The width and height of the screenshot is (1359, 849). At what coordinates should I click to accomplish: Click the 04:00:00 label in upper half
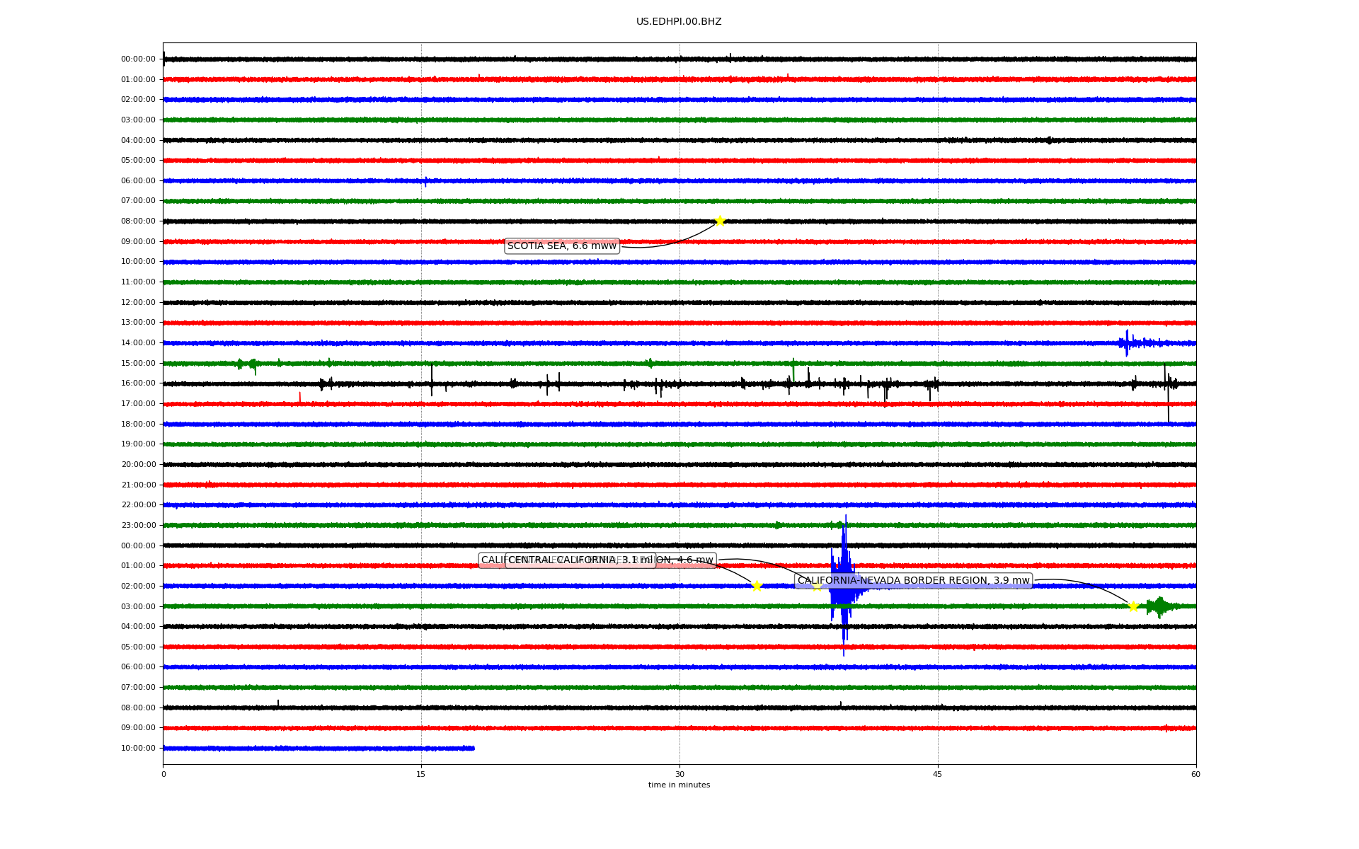point(138,140)
